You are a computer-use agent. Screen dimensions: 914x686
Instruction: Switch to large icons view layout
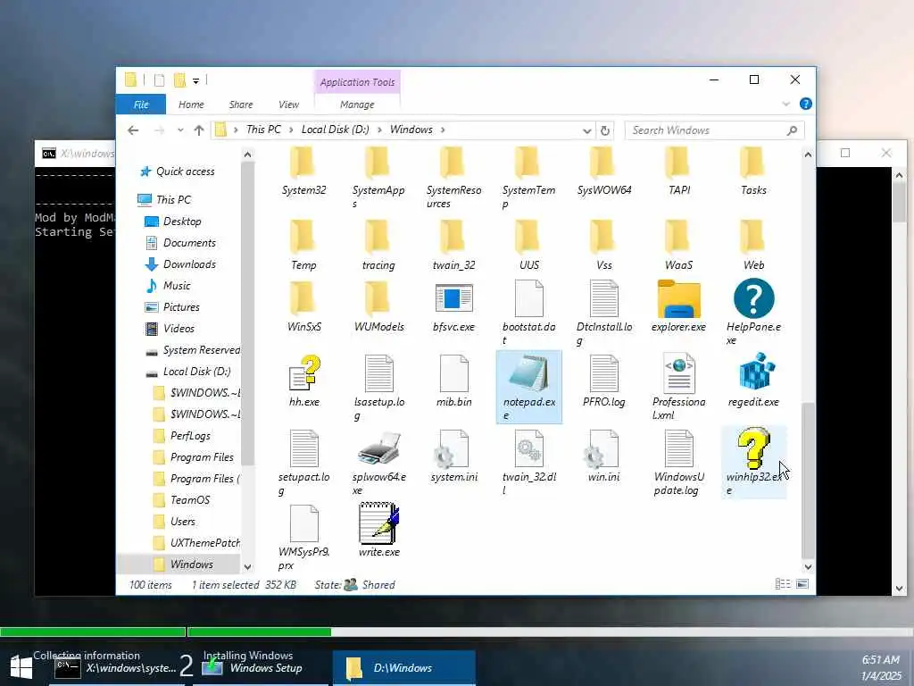[x=802, y=584]
